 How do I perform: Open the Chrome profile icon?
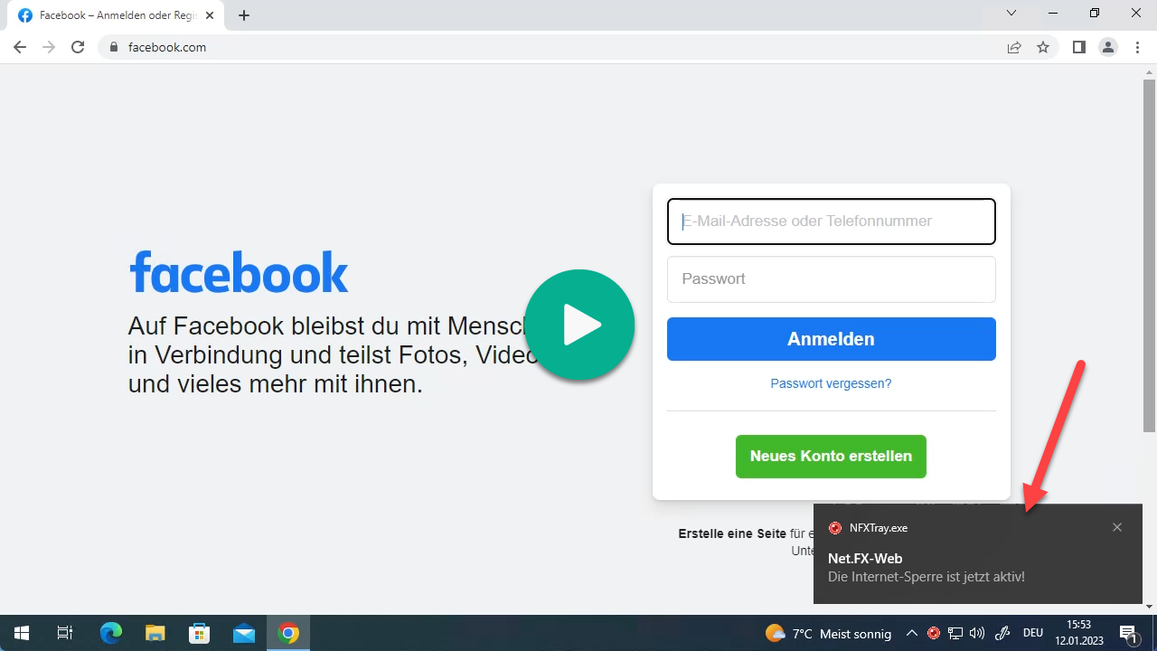coord(1108,47)
